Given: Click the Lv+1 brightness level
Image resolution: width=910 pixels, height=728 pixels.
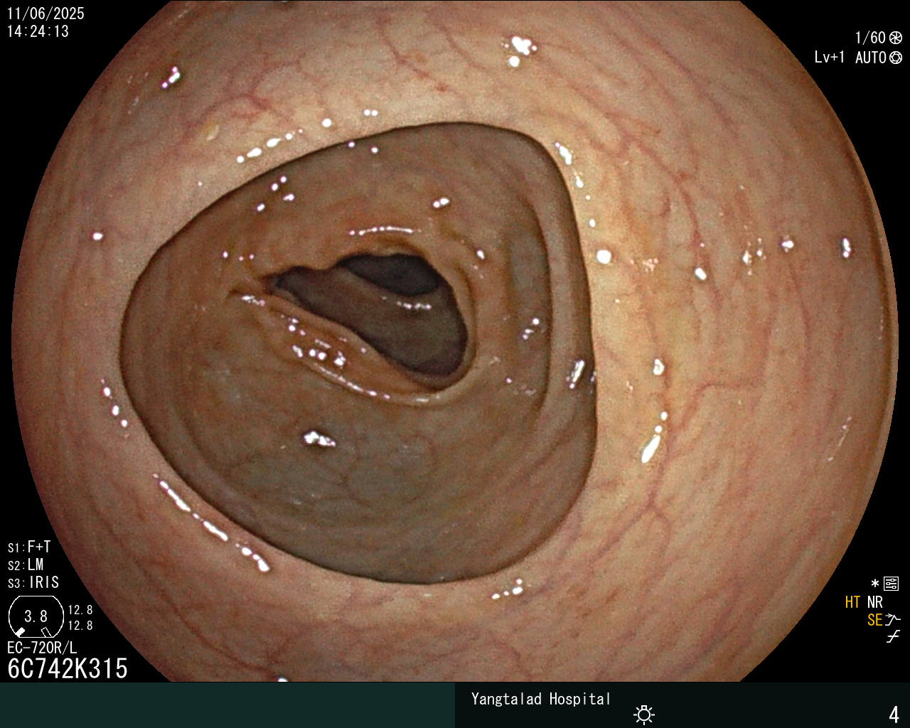Looking at the screenshot, I should (x=830, y=58).
